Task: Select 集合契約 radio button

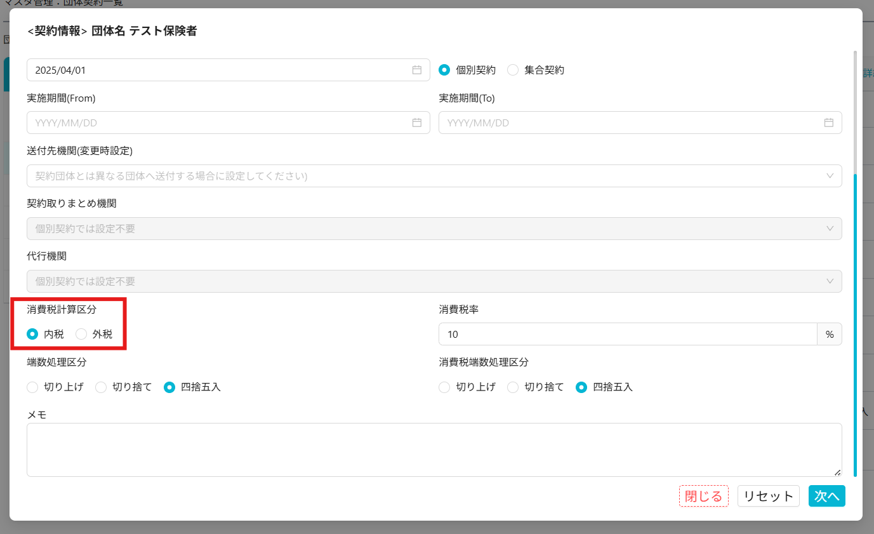Action: click(513, 70)
